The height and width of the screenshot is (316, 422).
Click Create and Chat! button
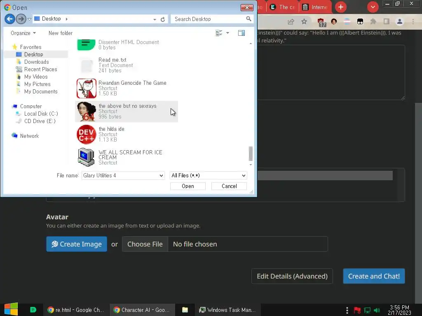click(374, 276)
